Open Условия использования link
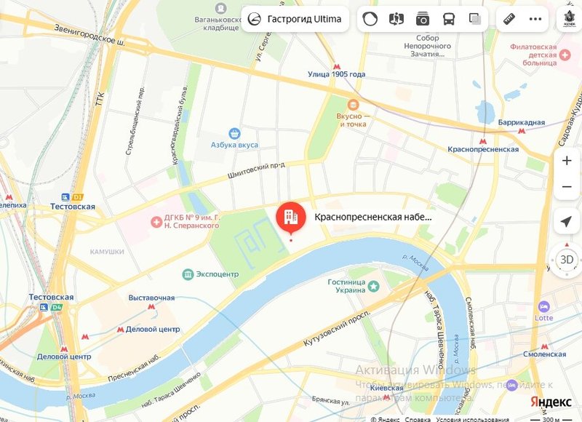This screenshot has height=422, width=582. (472, 419)
